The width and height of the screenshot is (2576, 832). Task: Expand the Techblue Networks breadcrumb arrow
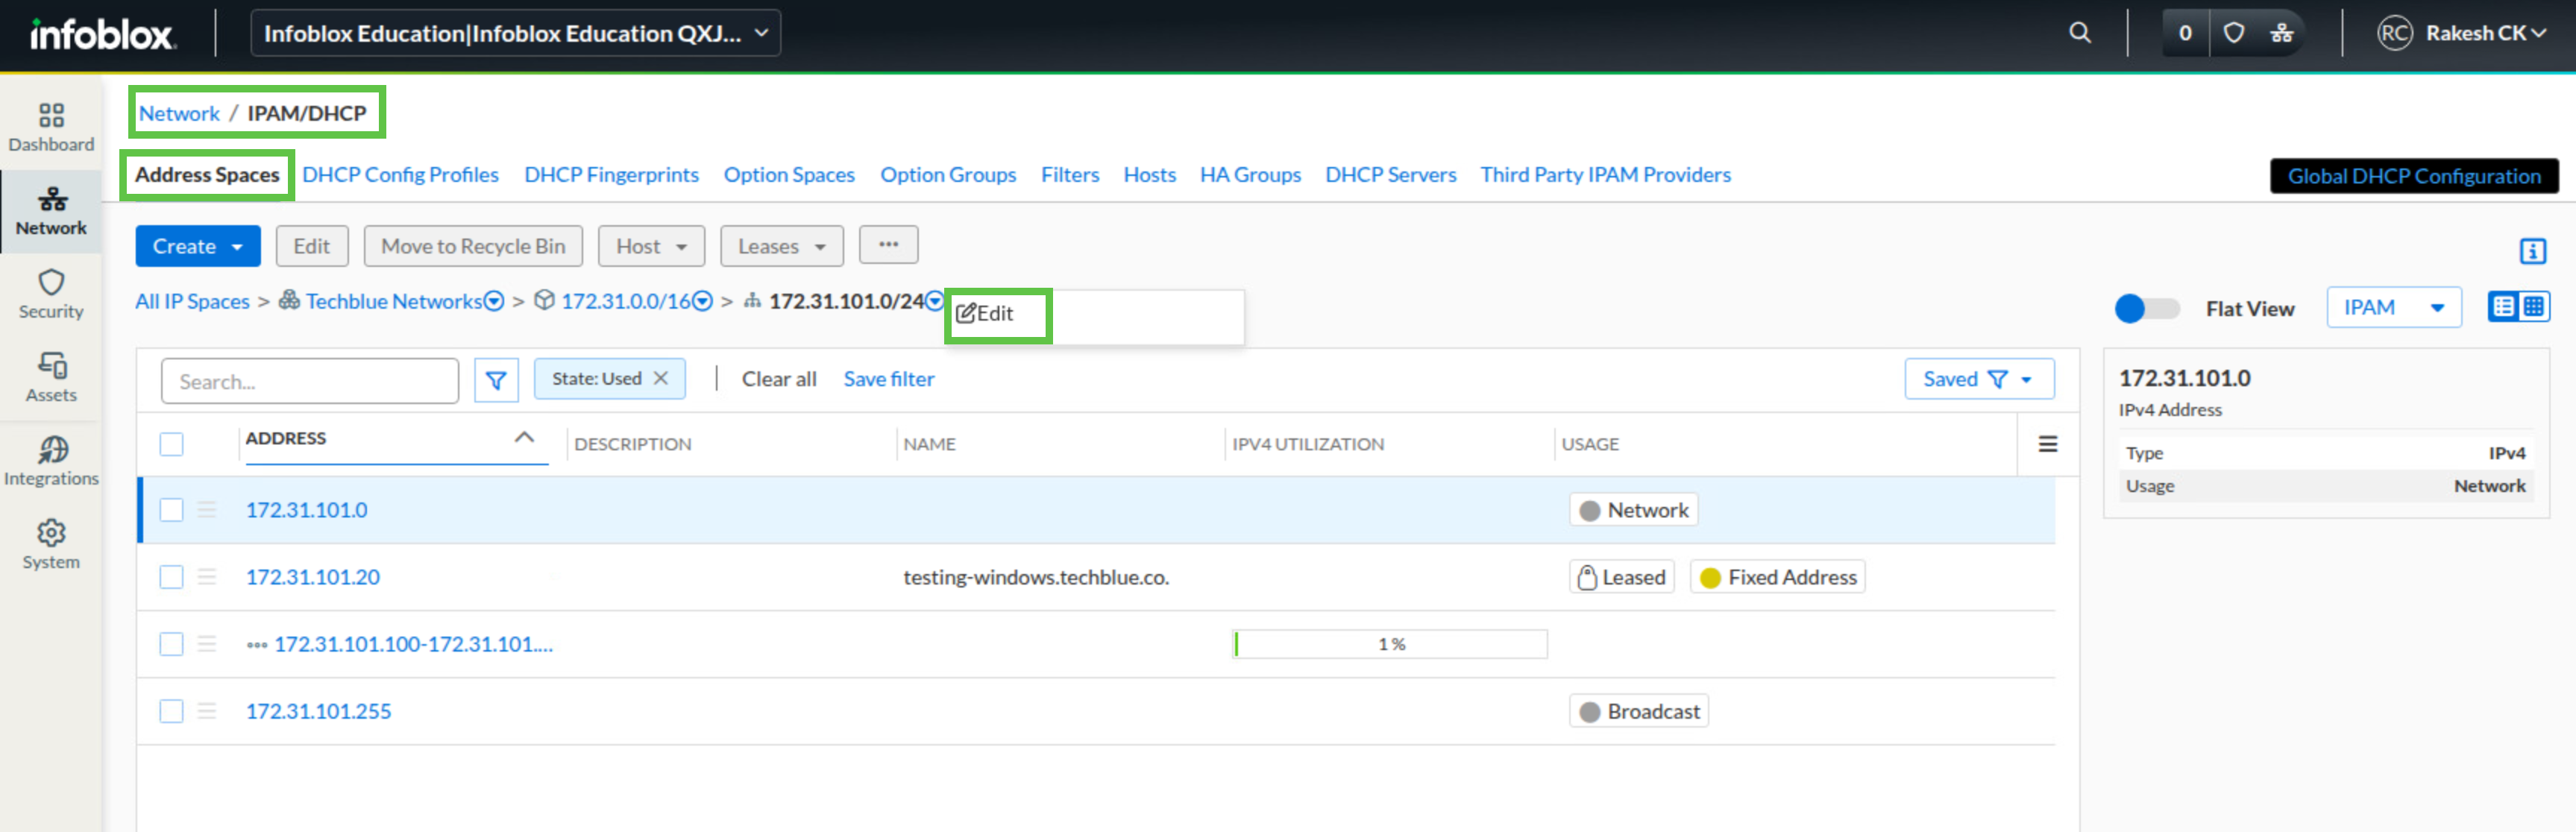coord(494,301)
